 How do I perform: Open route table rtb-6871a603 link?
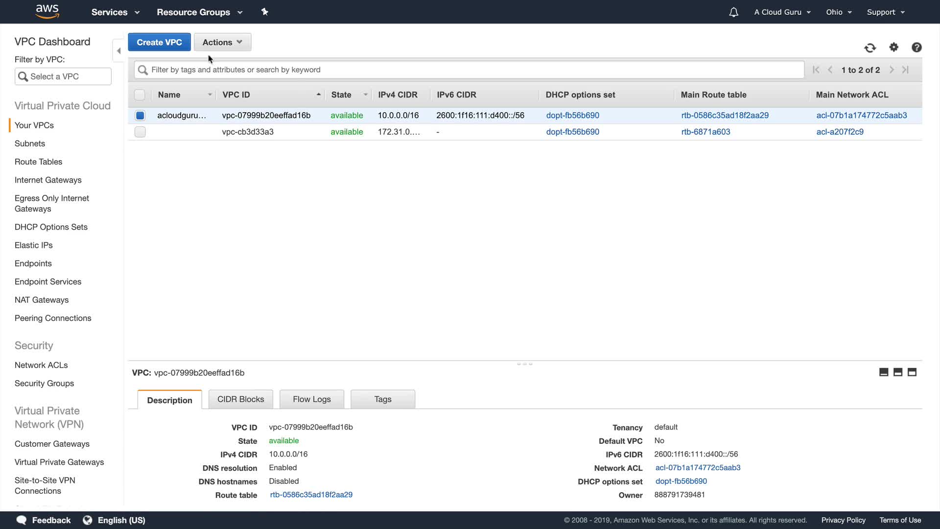(x=705, y=132)
